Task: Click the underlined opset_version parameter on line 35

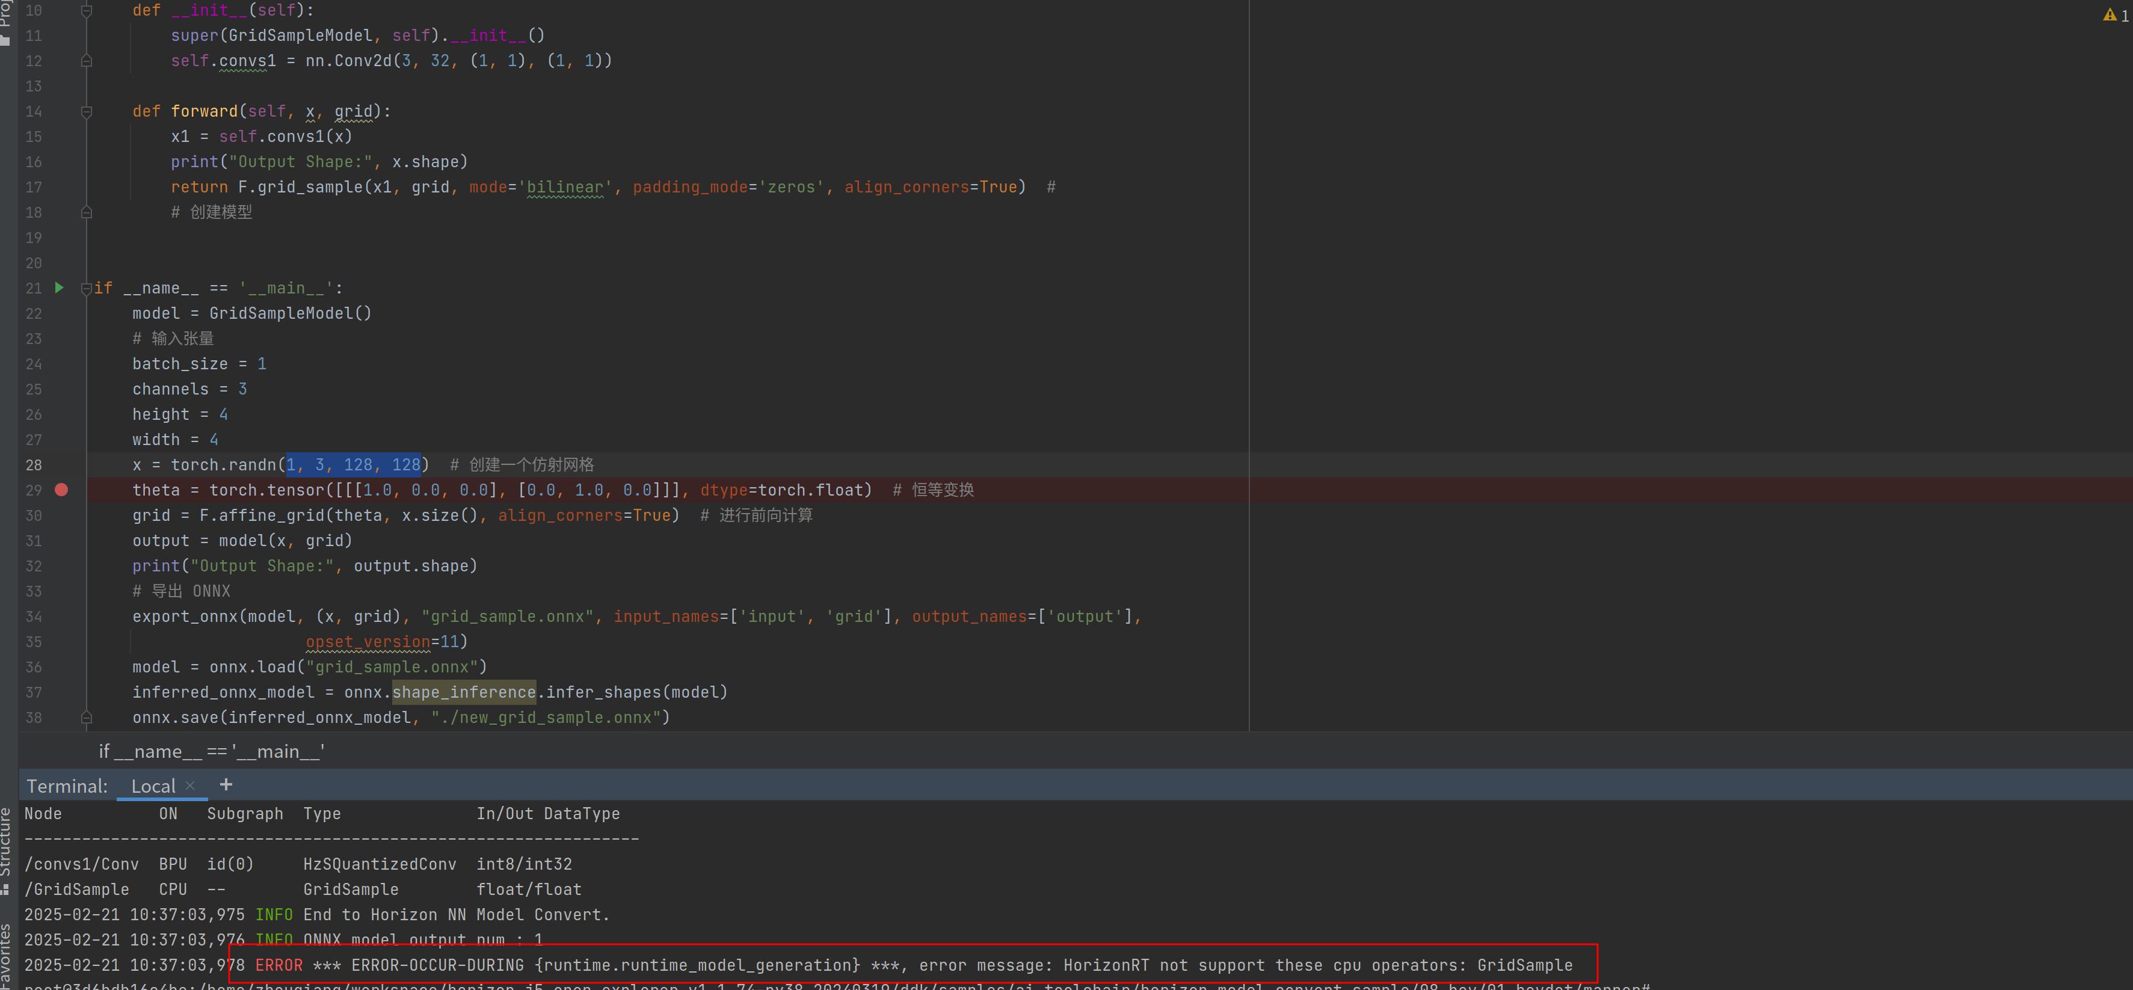Action: [368, 642]
